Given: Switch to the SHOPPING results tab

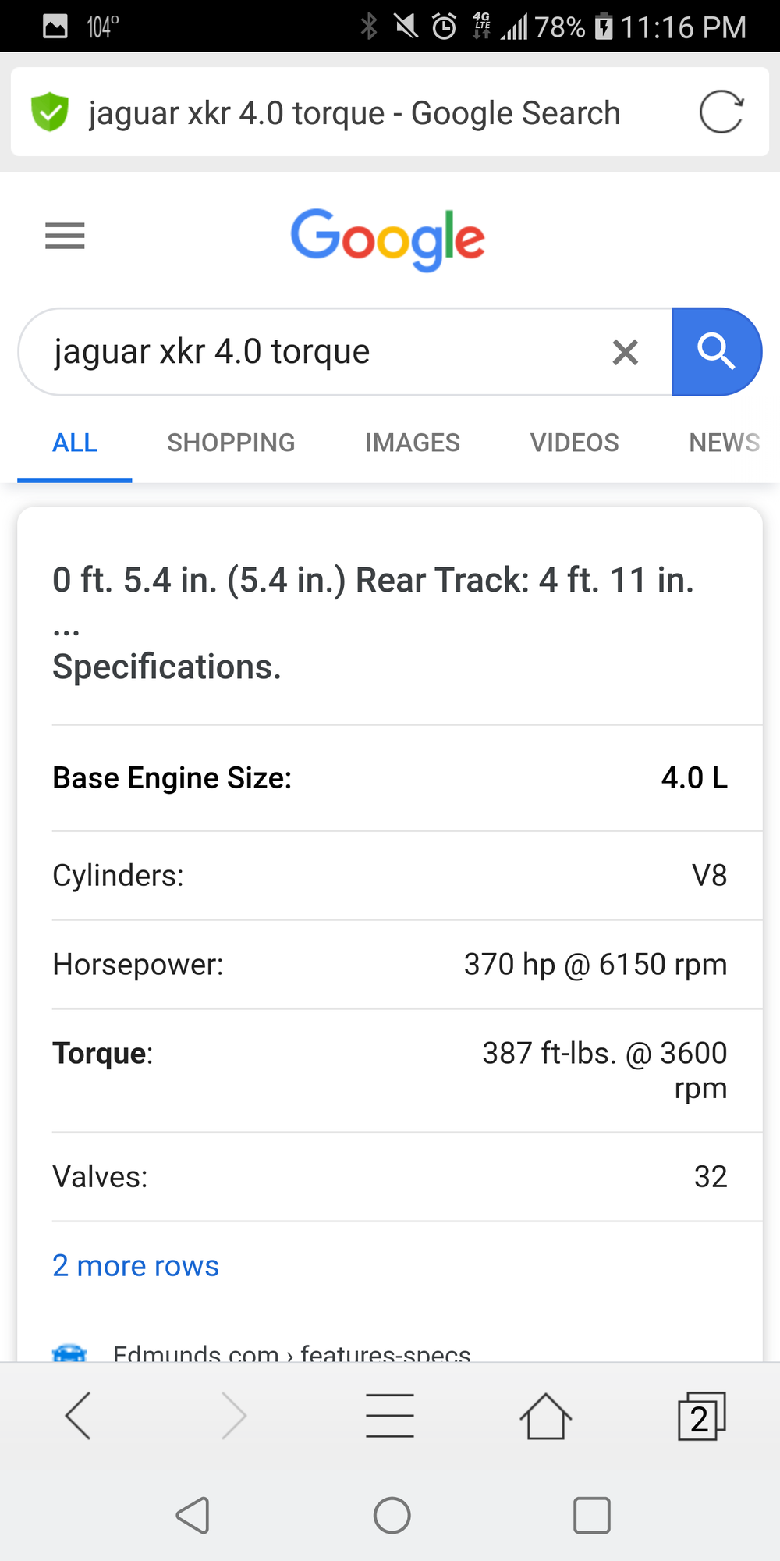Looking at the screenshot, I should 231,443.
